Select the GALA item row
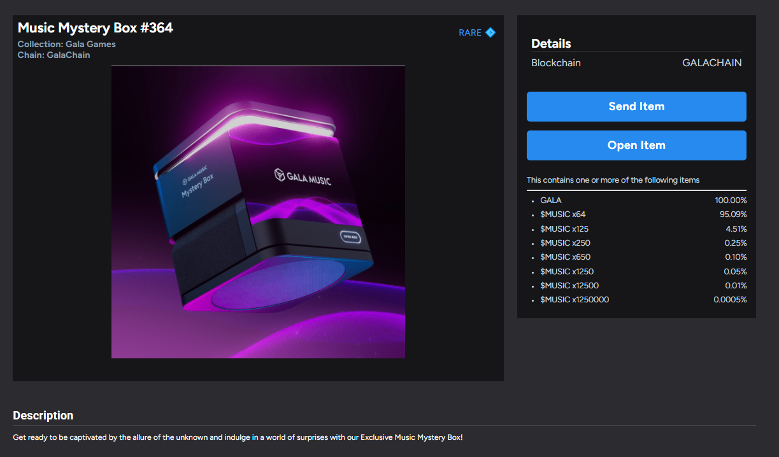 [x=636, y=200]
